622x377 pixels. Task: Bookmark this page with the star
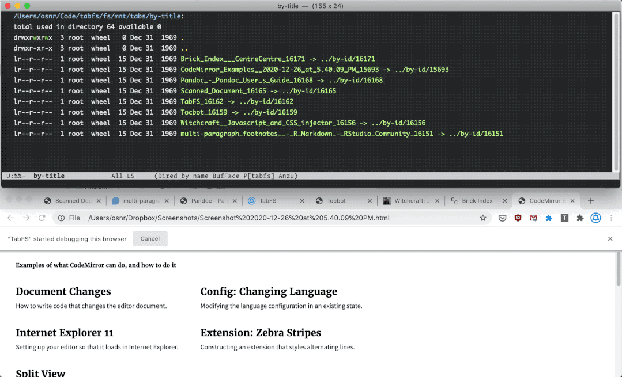pyautogui.click(x=482, y=218)
